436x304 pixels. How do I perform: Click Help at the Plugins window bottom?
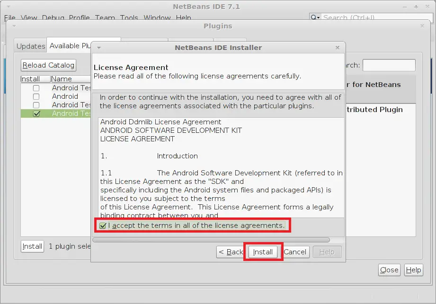(x=413, y=270)
